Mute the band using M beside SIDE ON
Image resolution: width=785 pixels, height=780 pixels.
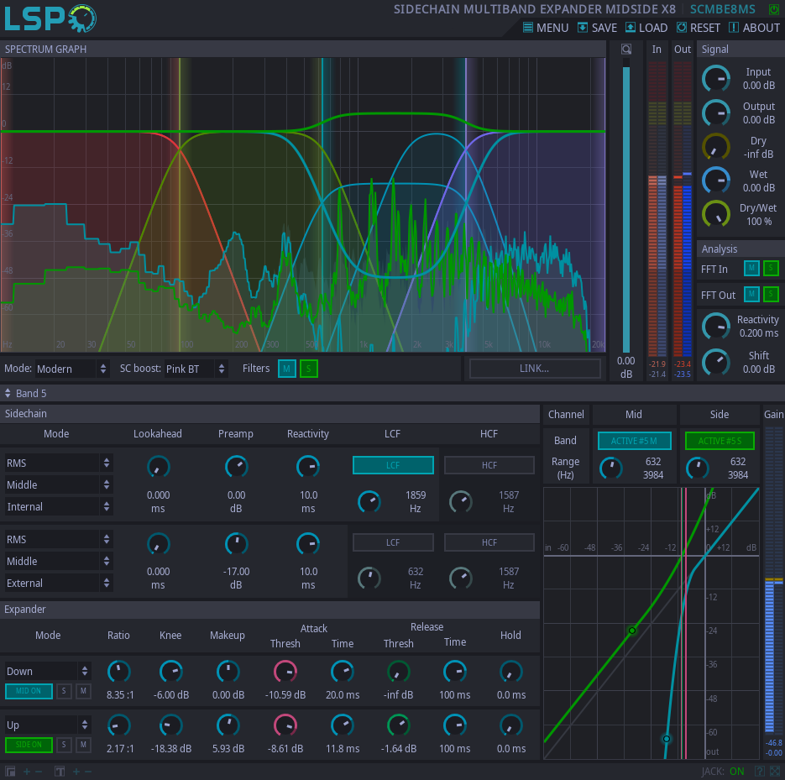pos(83,745)
